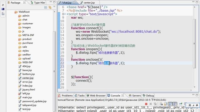This screenshot has height=112, width=200.
Task: Select bottom.jsp in the tree
Action: click(x=27, y=74)
